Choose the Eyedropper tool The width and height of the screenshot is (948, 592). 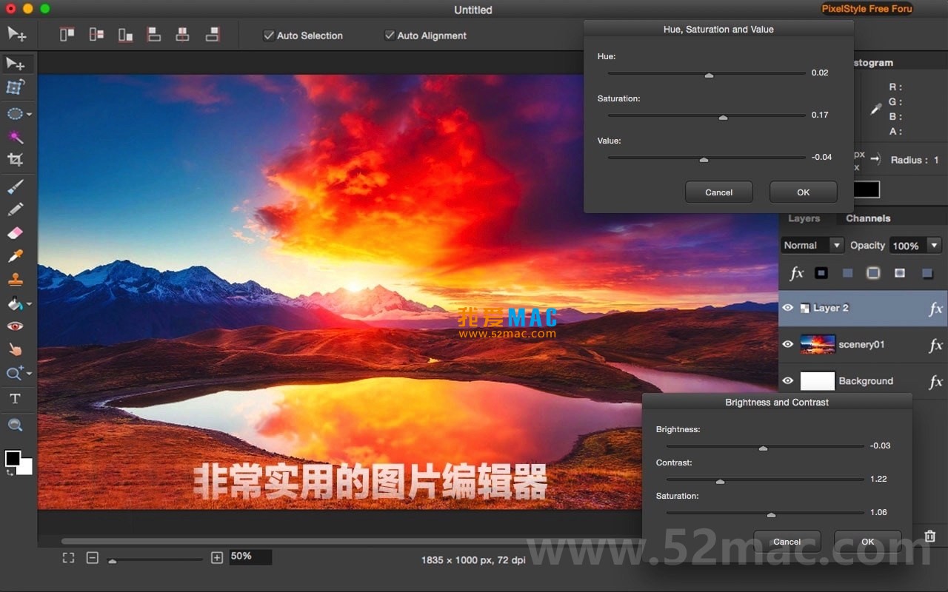[x=16, y=256]
